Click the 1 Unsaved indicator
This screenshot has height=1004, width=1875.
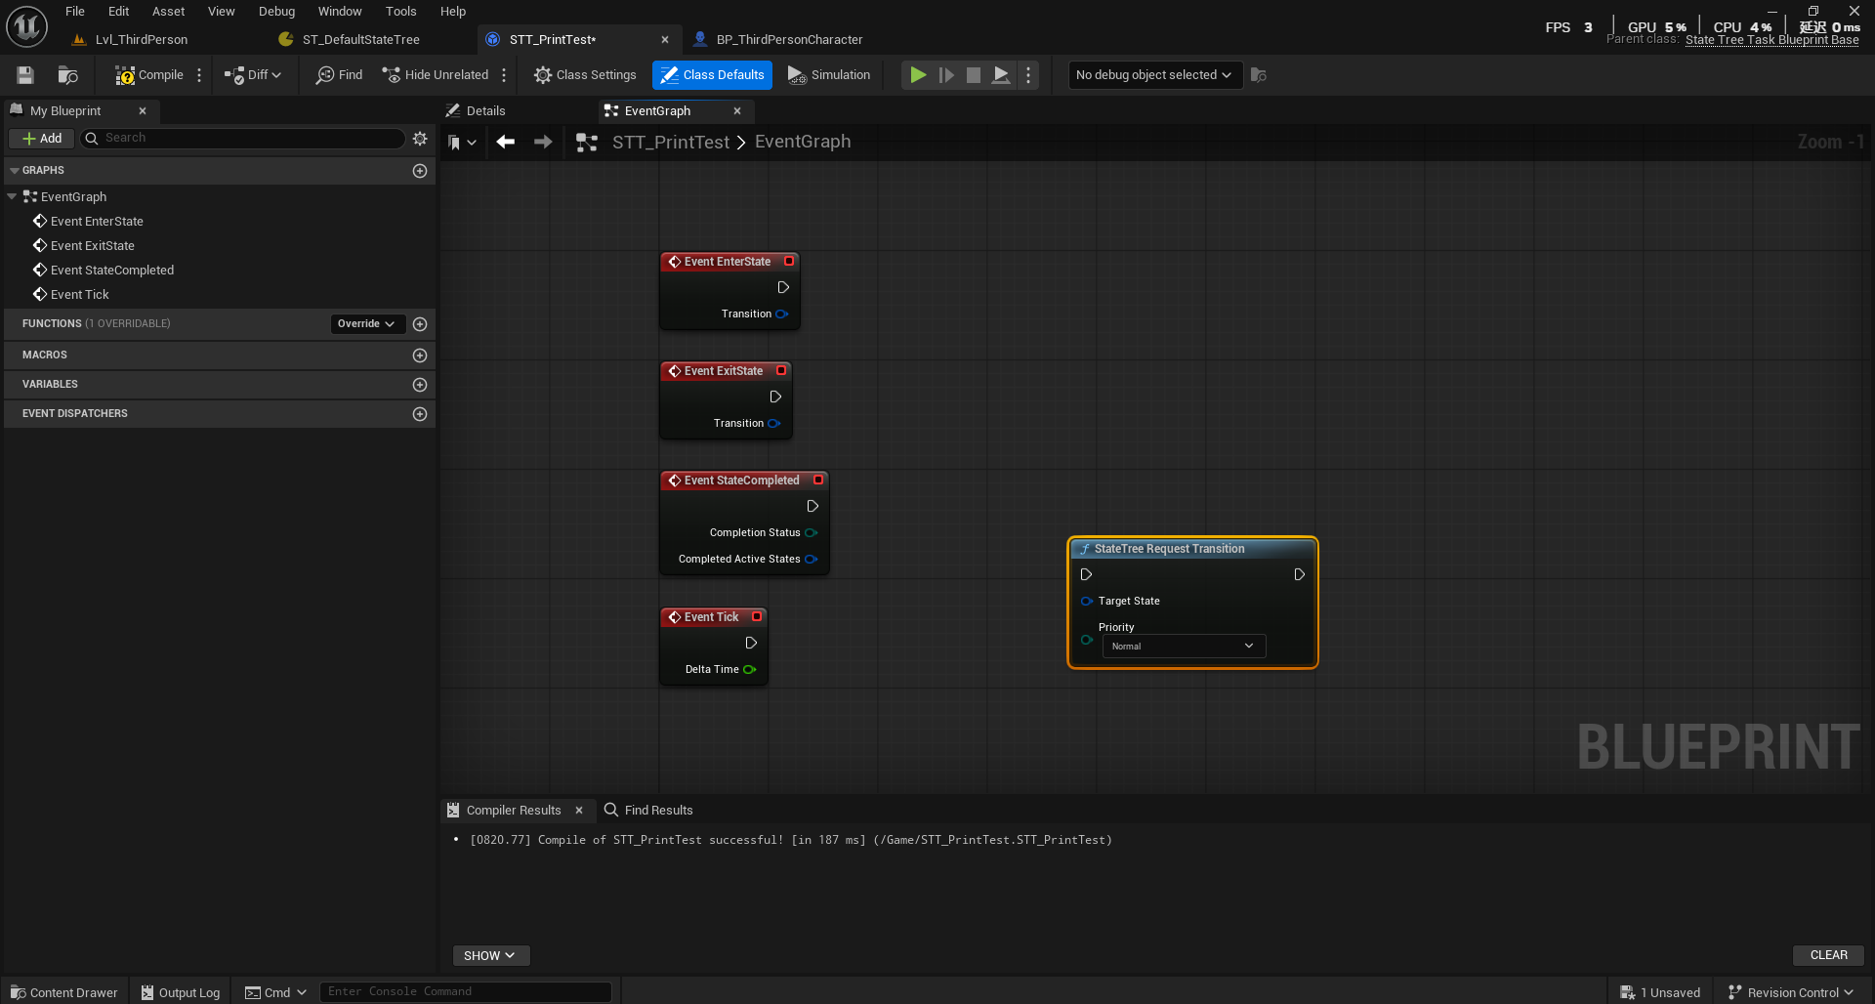point(1660,992)
